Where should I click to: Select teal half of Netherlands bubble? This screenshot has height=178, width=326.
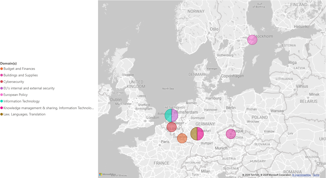[x=168, y=115]
